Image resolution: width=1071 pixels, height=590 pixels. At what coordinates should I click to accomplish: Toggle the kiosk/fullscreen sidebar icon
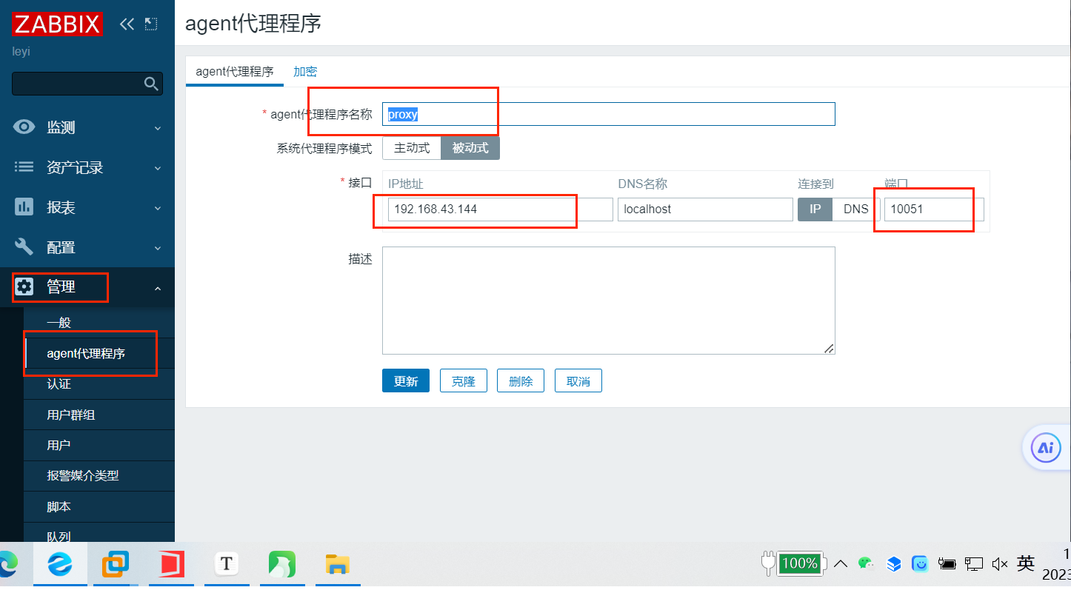pos(151,24)
